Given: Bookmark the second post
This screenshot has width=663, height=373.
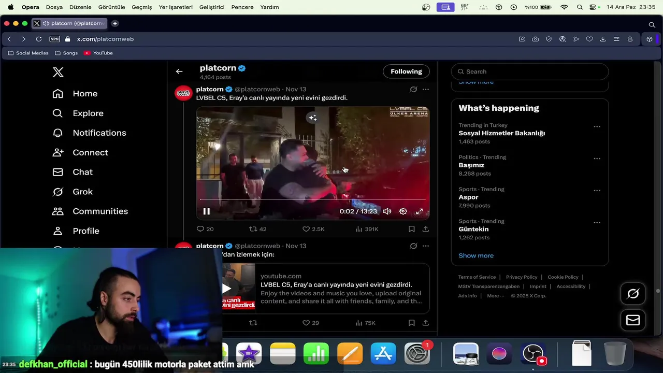Looking at the screenshot, I should point(411,323).
